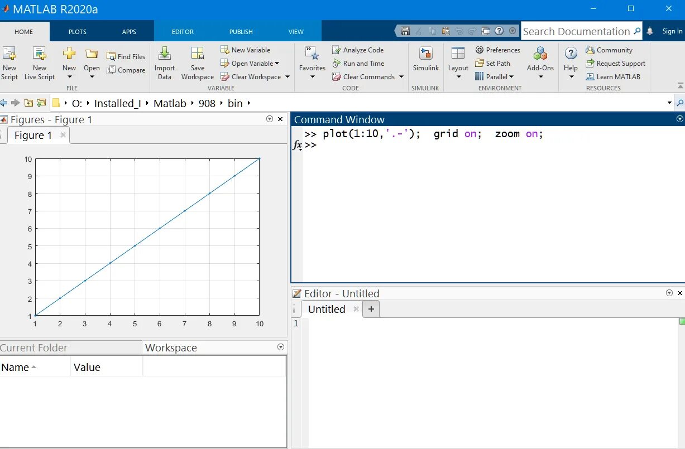Click the Matlab folder in address path
Screen dimensions: 685x449
[x=170, y=103]
